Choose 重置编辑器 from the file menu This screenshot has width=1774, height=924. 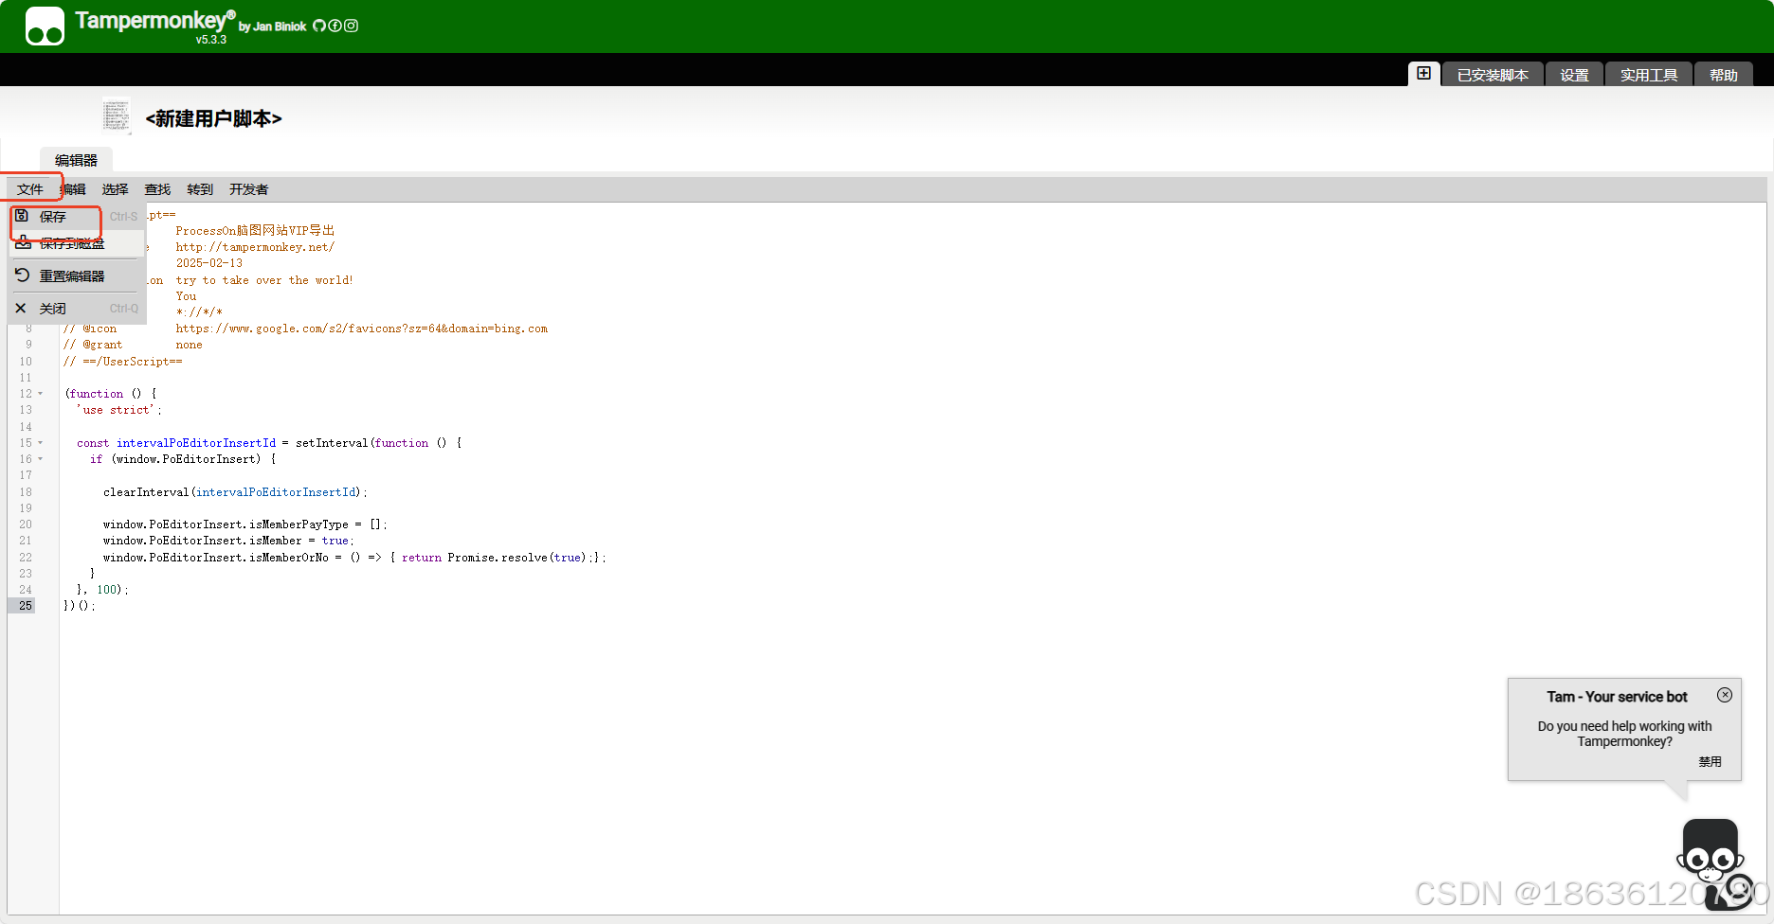(77, 276)
